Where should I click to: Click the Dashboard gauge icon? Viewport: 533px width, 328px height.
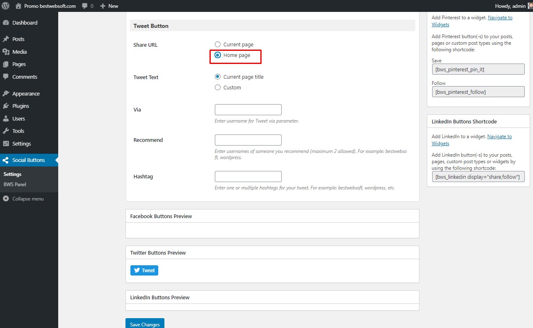point(6,23)
